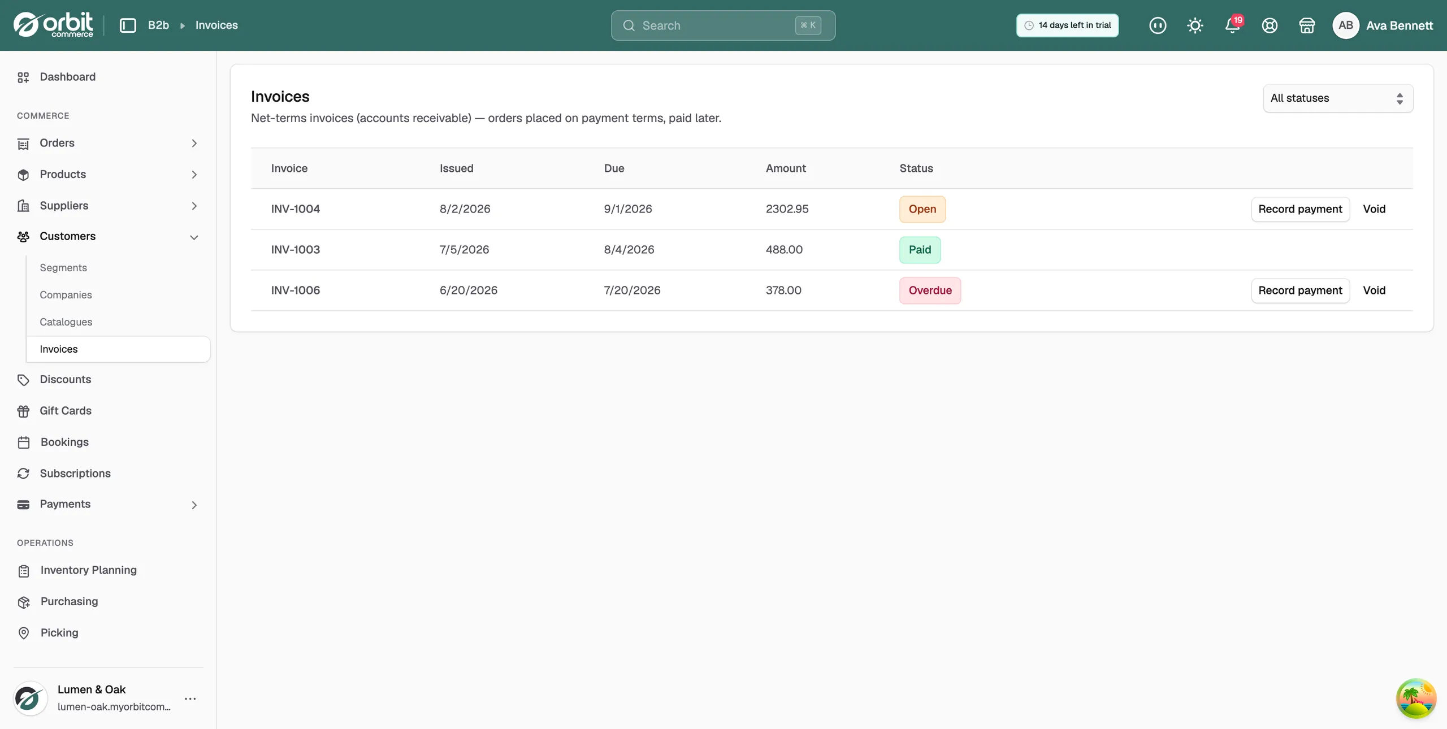Toggle the sidebar panel icon
Image resolution: width=1447 pixels, height=729 pixels.
[128, 25]
